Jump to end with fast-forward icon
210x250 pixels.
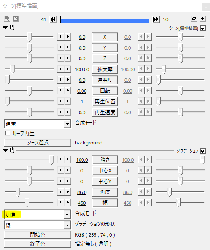coord(156,19)
